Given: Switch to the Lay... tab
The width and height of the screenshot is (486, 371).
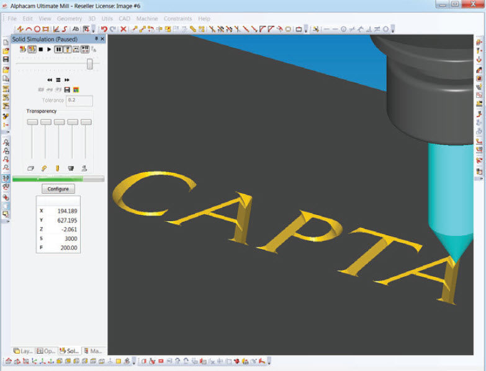Looking at the screenshot, I should pos(23,351).
